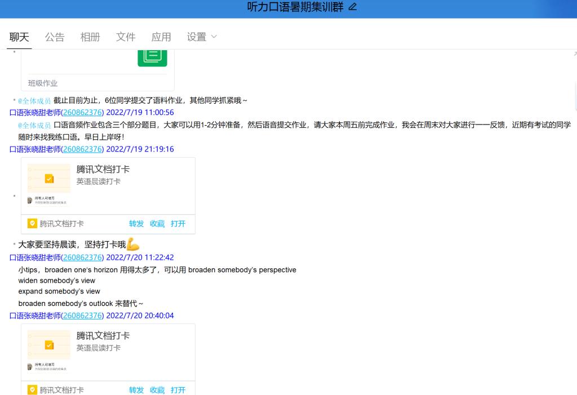Click the yellow 腾讯文档打卡 footer icon in first card
The height and width of the screenshot is (395, 577).
click(x=33, y=224)
